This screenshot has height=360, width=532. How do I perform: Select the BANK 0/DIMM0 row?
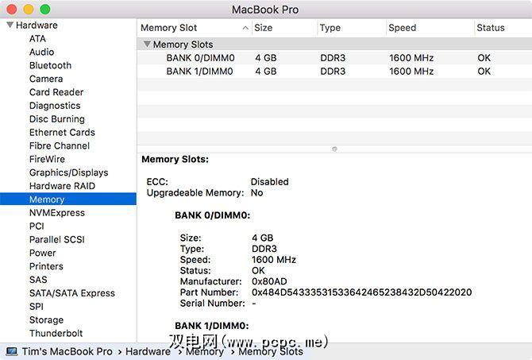click(x=334, y=58)
